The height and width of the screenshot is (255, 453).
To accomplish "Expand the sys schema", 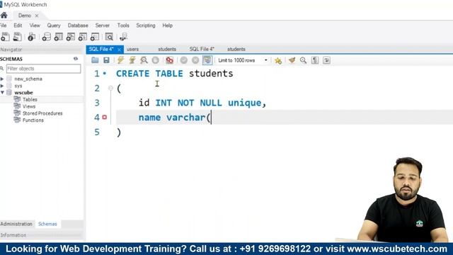I will tap(2, 86).
